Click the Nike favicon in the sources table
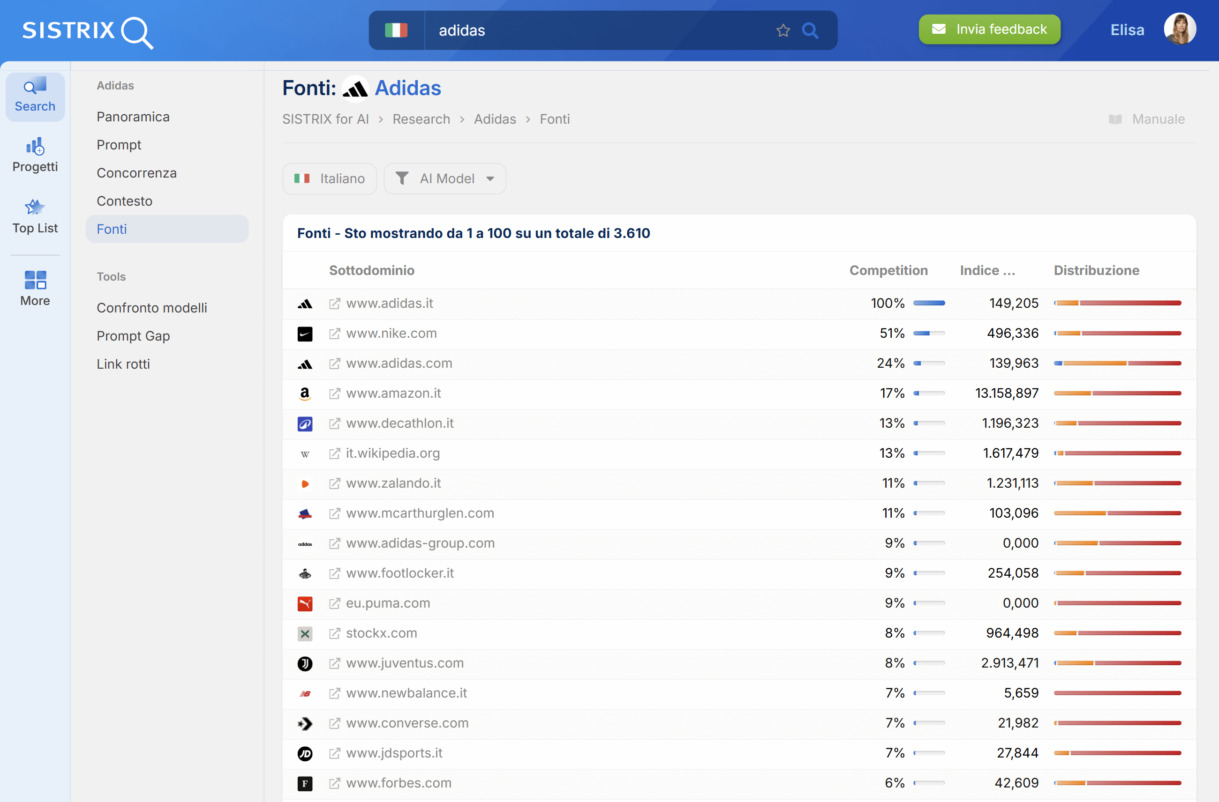The image size is (1219, 802). coord(305,333)
